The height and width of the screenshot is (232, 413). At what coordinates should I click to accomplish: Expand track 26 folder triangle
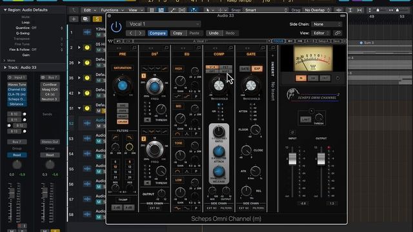coord(79,63)
